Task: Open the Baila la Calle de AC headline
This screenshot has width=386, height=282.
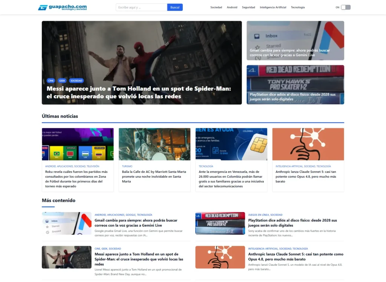Action: 154,177
